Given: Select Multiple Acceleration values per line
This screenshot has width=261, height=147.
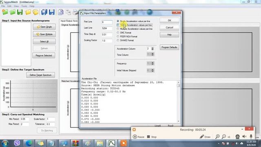Looking at the screenshot, I should (135, 29).
